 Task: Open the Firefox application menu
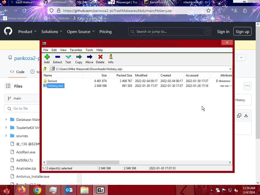point(254,11)
